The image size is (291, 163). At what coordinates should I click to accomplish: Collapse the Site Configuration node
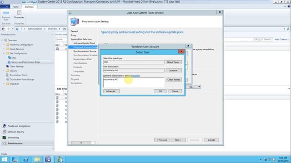coord(4,53)
